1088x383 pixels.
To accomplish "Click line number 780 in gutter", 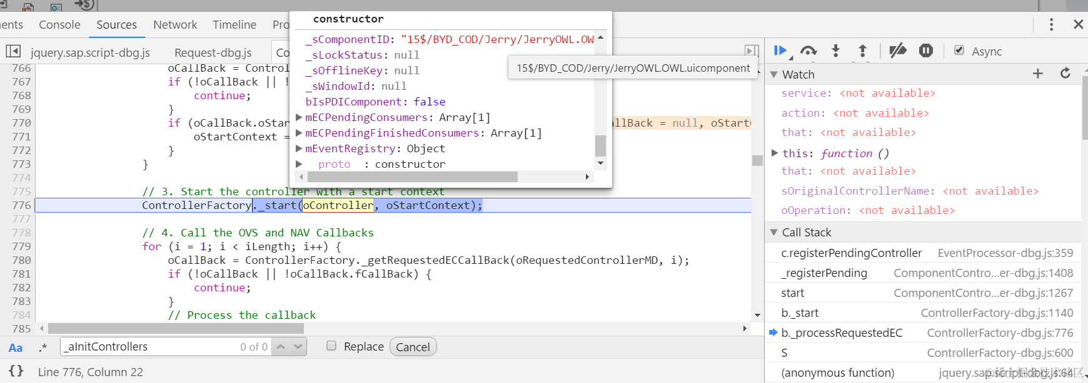I will [x=21, y=260].
